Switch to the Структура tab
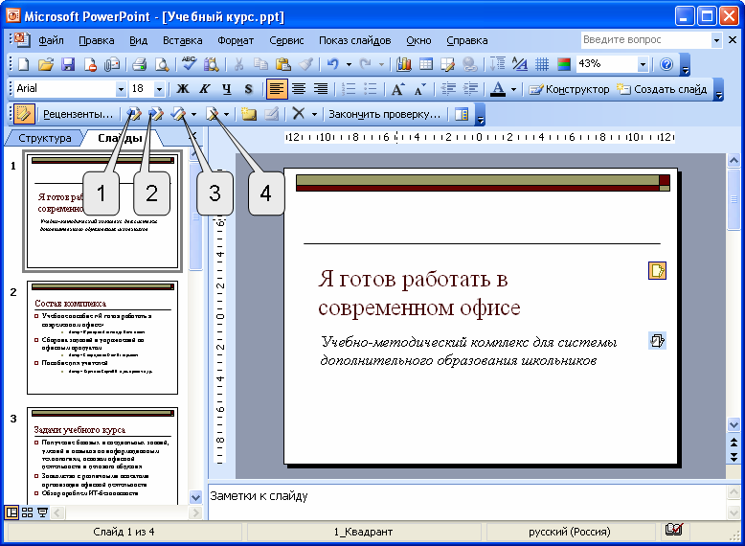The height and width of the screenshot is (546, 745). coord(45,138)
